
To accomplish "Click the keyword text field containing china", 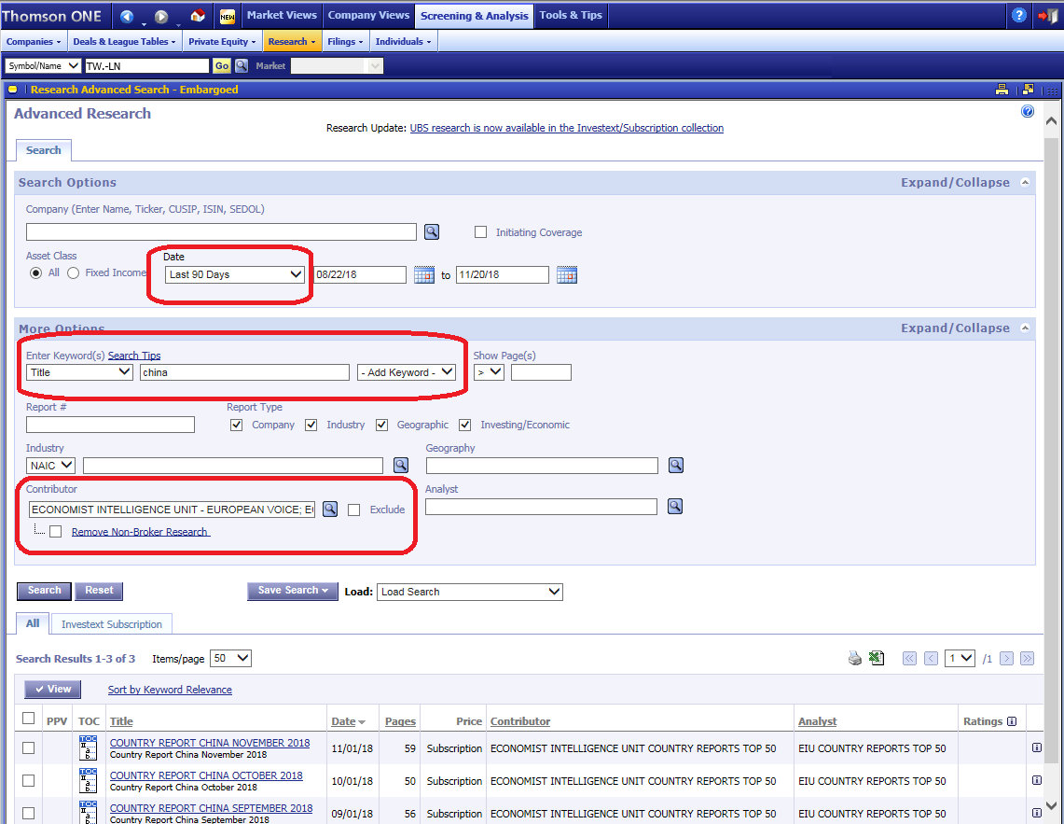I will (x=244, y=371).
